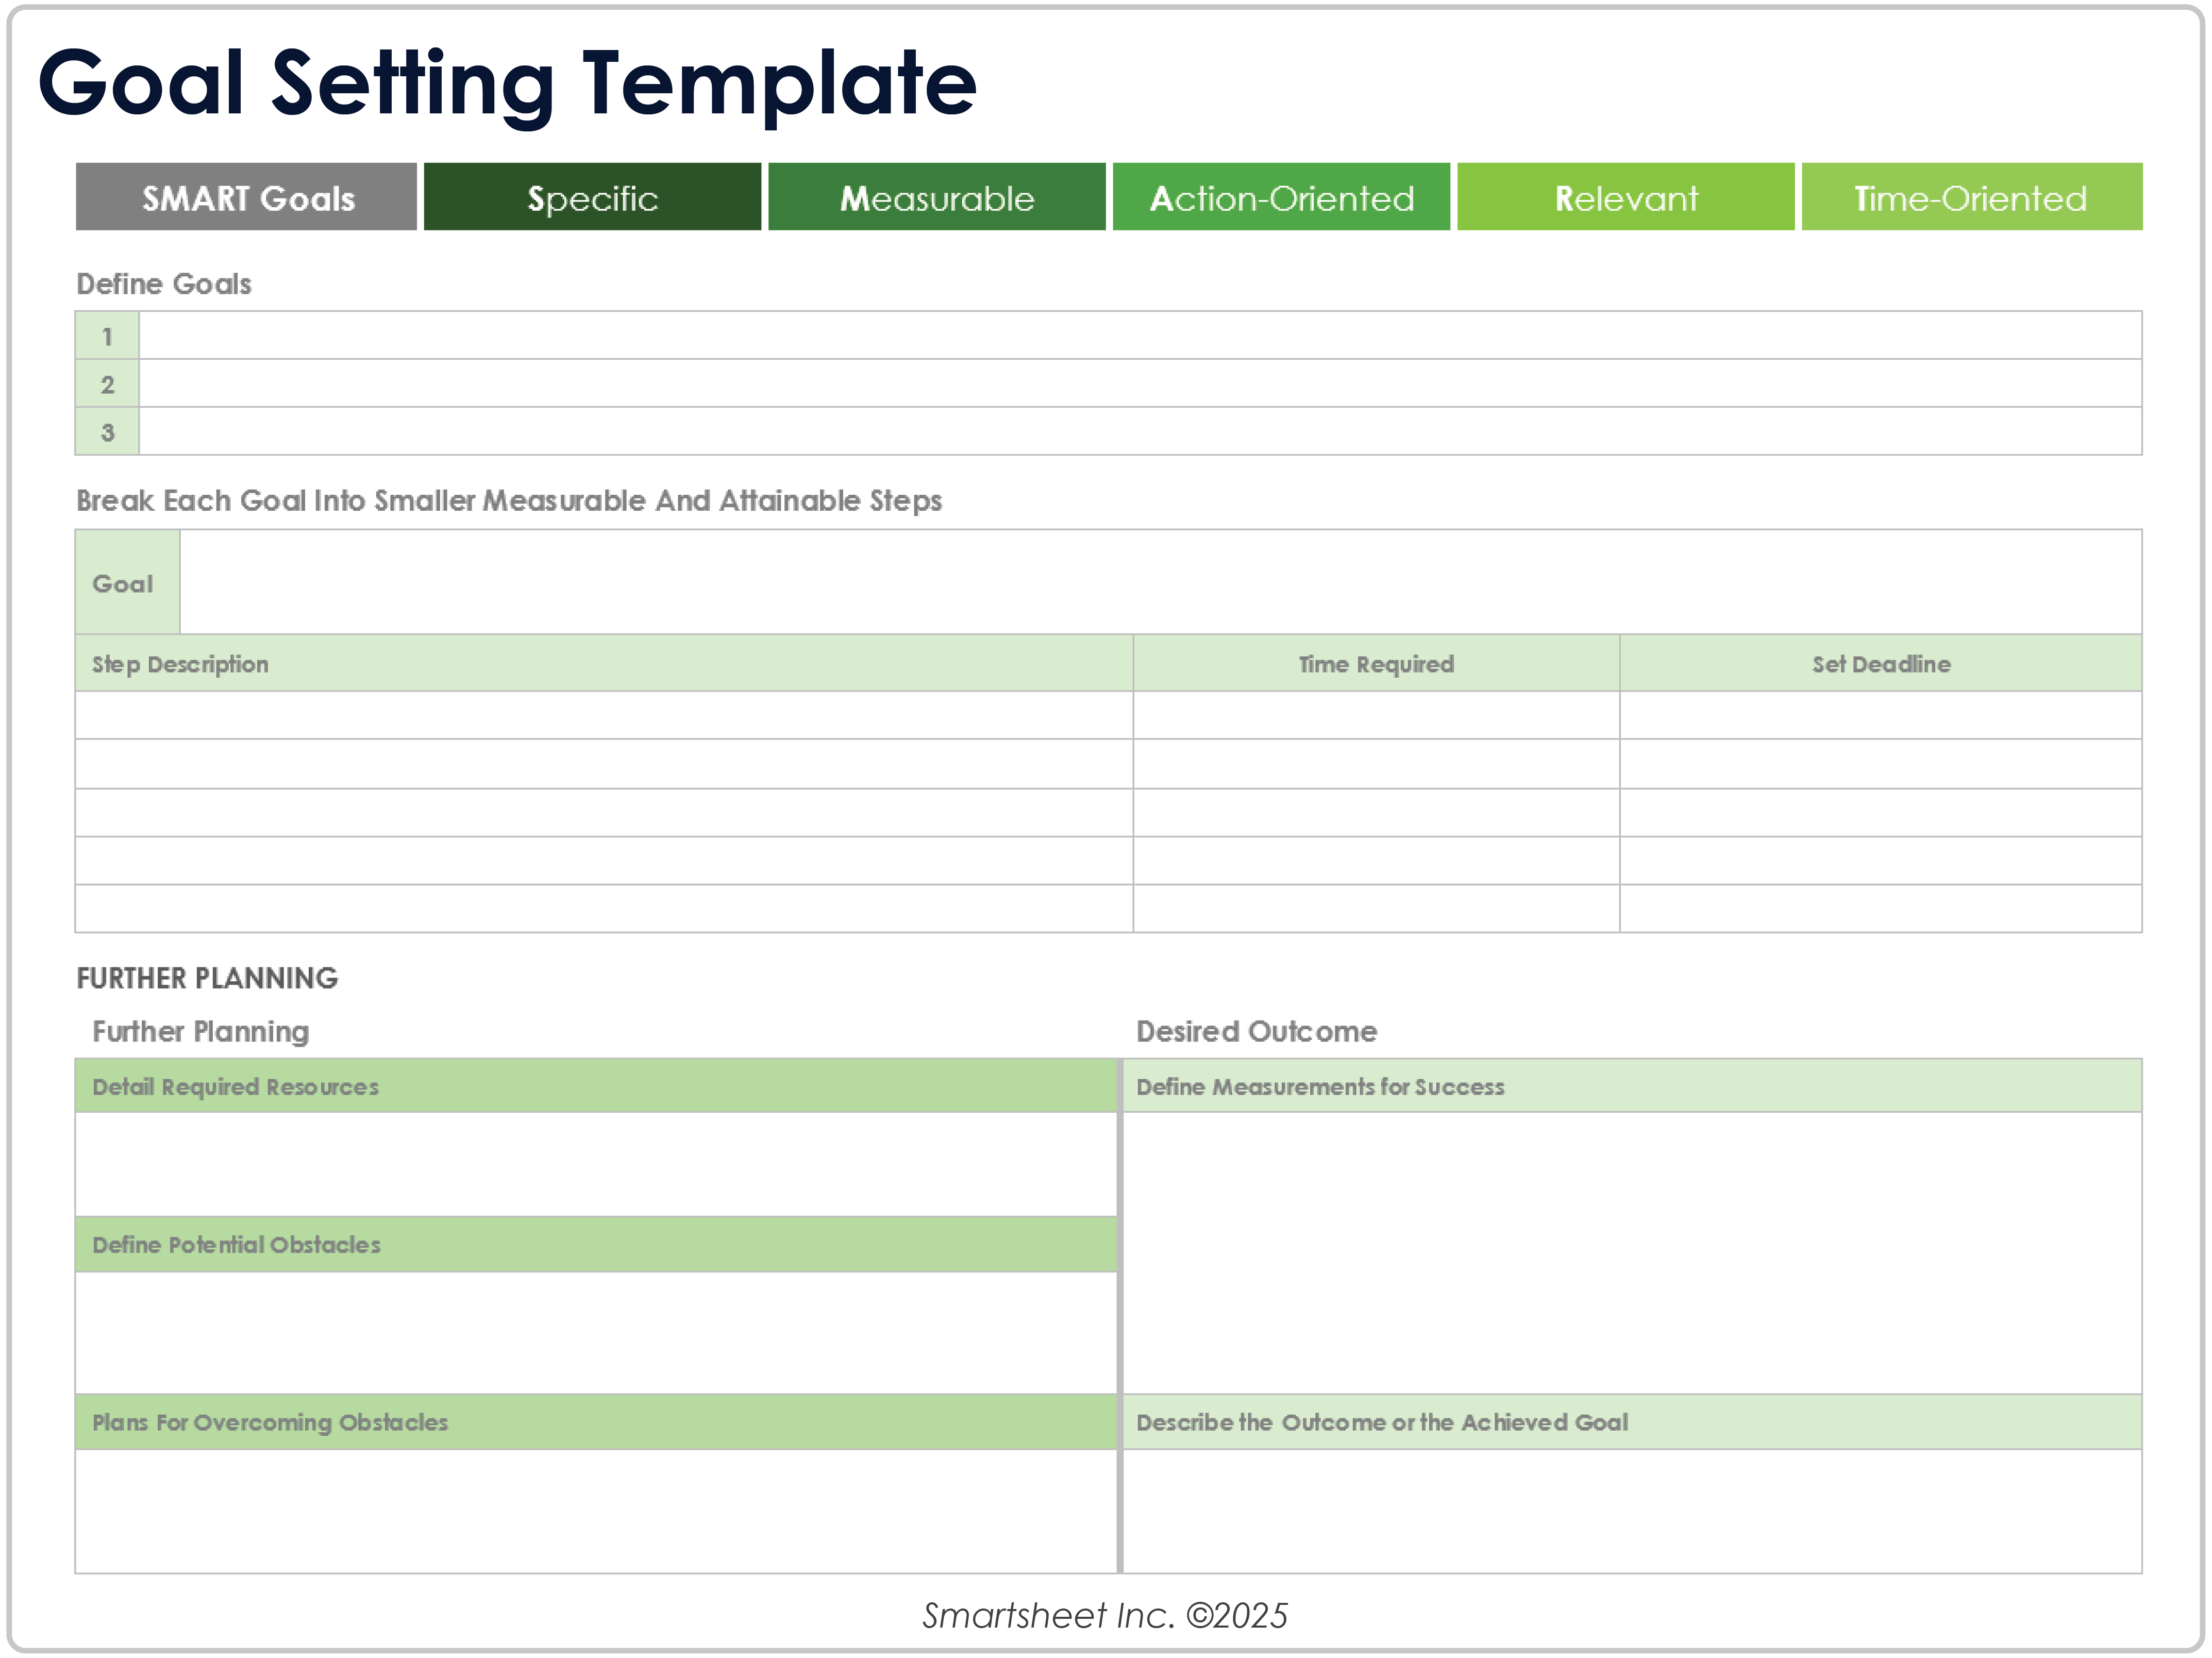The image size is (2212, 1658).
Task: Open the Measurable tab
Action: point(937,198)
